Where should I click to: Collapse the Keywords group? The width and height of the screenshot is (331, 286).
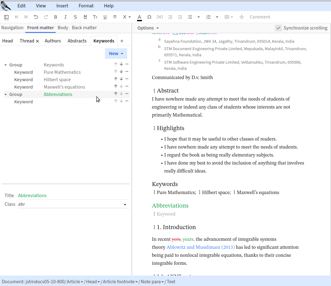click(x=6, y=65)
